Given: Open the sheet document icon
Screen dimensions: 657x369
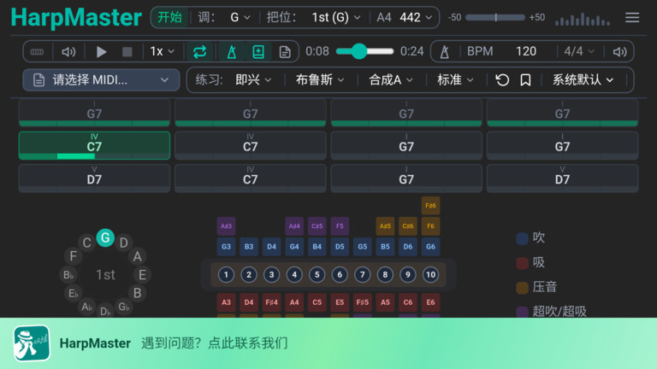Looking at the screenshot, I should tap(285, 52).
